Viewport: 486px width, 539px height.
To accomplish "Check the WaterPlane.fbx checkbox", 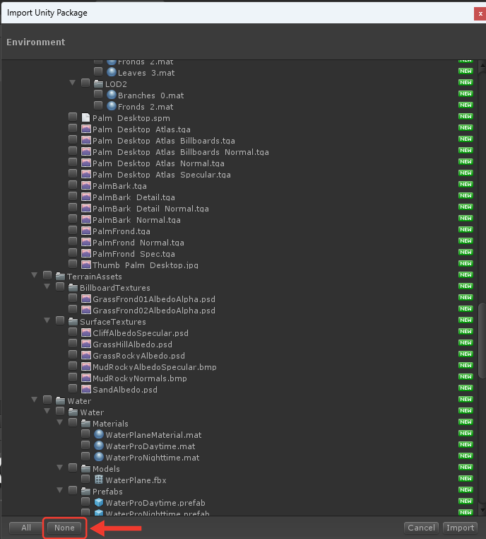I will [85, 479].
